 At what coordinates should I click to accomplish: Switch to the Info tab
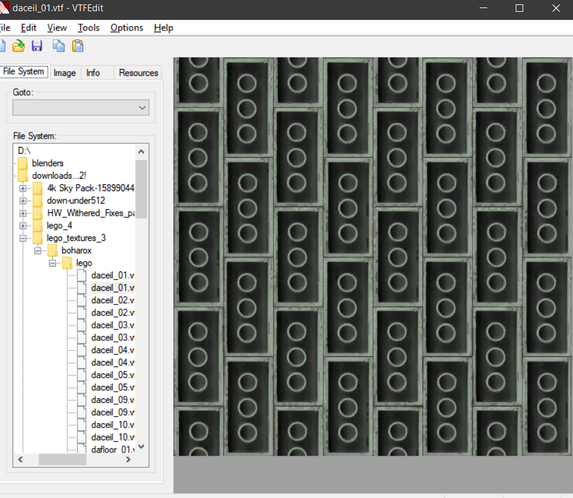point(93,73)
